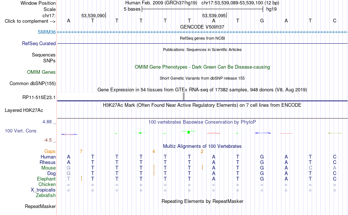Open the RP11-515E23.1 GTEx label
Image resolution: width=348 pixels, height=215 pixels.
click(39, 97)
